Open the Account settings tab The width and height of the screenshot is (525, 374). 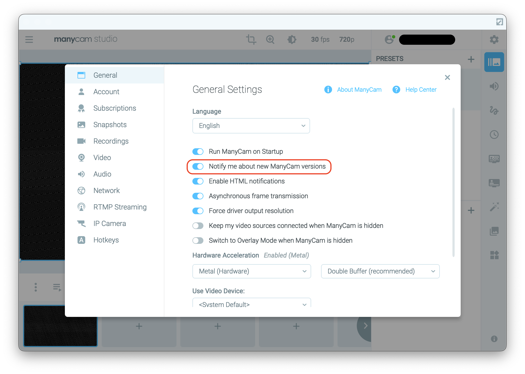[x=115, y=92]
